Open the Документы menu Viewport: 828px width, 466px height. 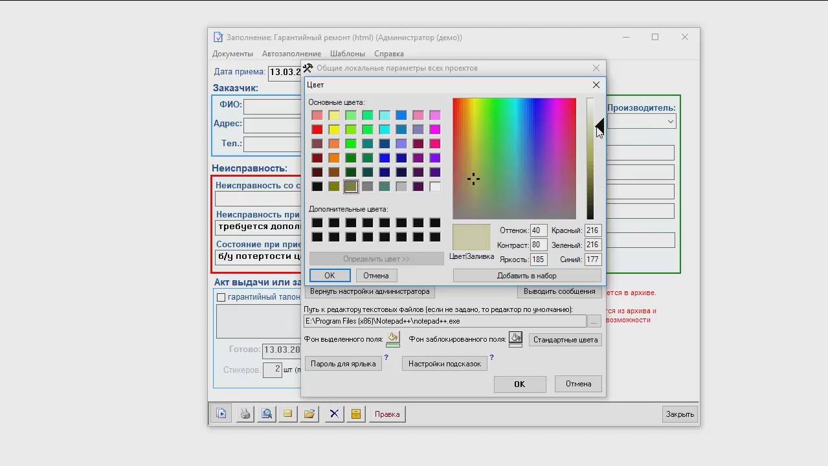[x=232, y=54]
